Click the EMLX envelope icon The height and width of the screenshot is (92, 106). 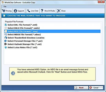tap(6, 28)
